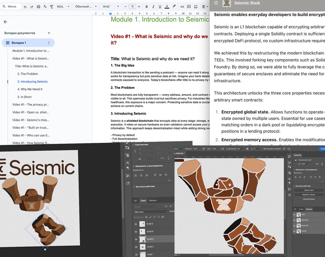Run spelling and grammar check in Docs
Image resolution: width=325 pixels, height=257 pixels.
click(45, 7)
